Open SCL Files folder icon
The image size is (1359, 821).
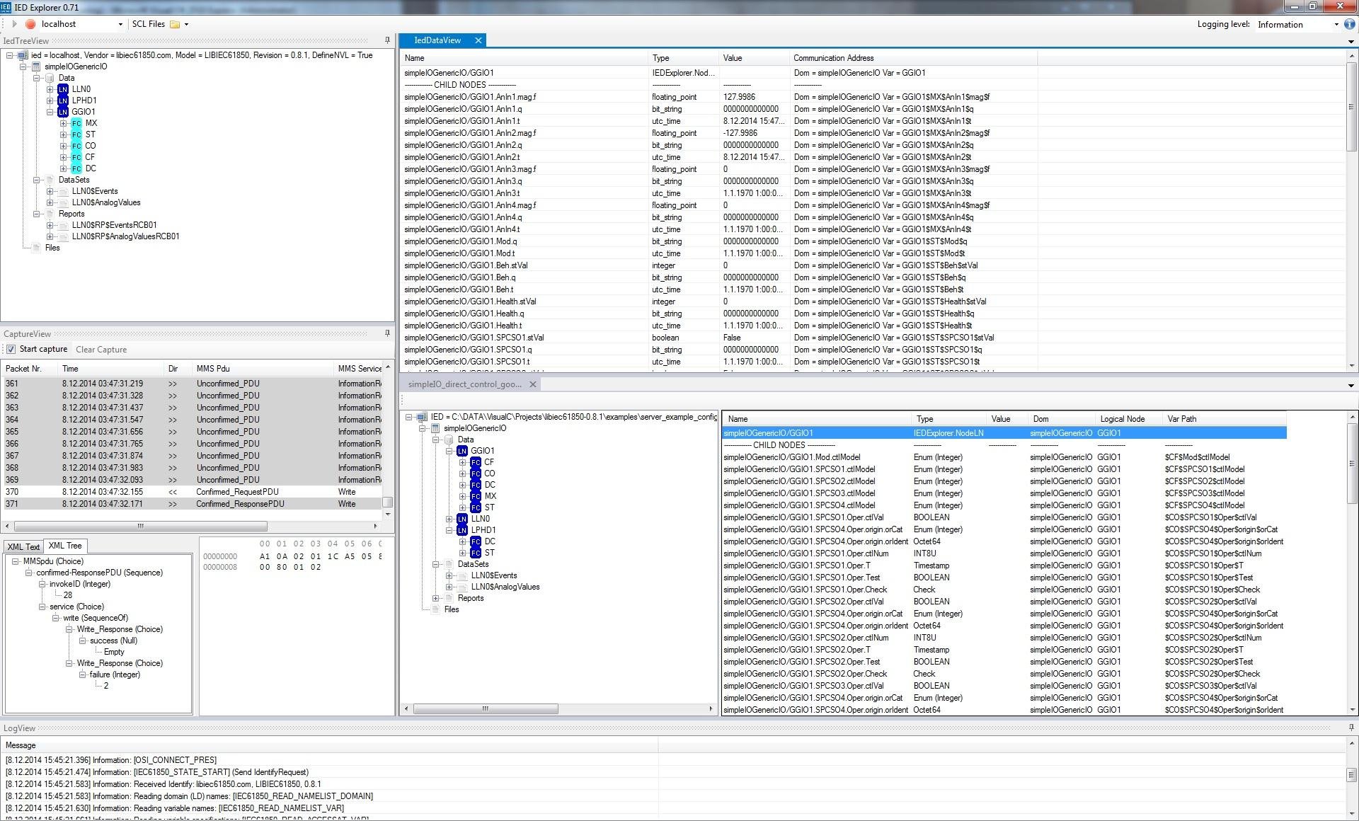pyautogui.click(x=174, y=24)
